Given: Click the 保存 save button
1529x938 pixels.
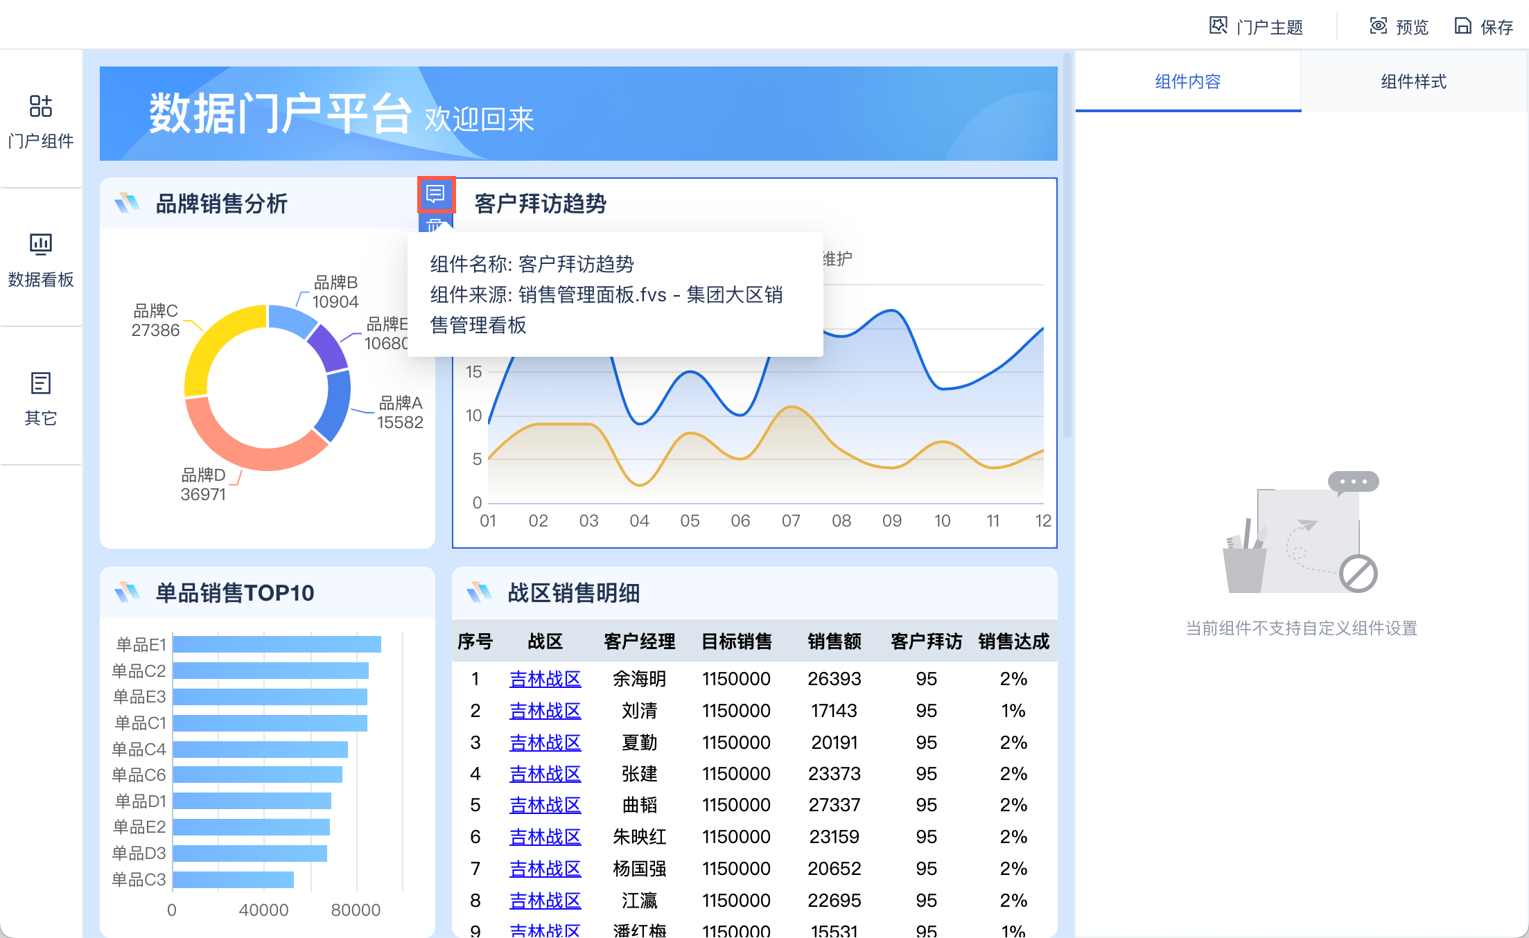Looking at the screenshot, I should pyautogui.click(x=1483, y=27).
